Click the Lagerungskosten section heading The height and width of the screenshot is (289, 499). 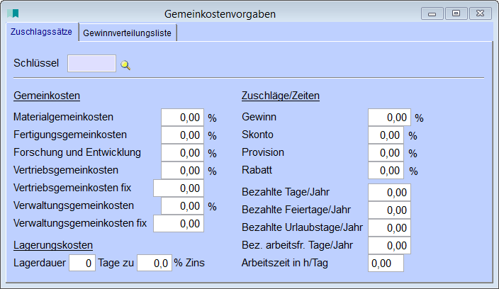pos(53,245)
